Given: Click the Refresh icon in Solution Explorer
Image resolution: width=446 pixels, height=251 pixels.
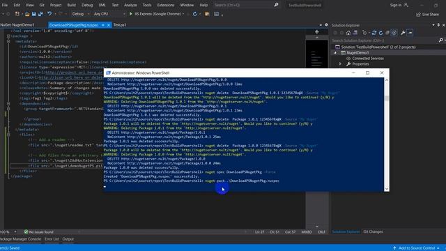Looking at the screenshot, I should [x=381, y=33].
